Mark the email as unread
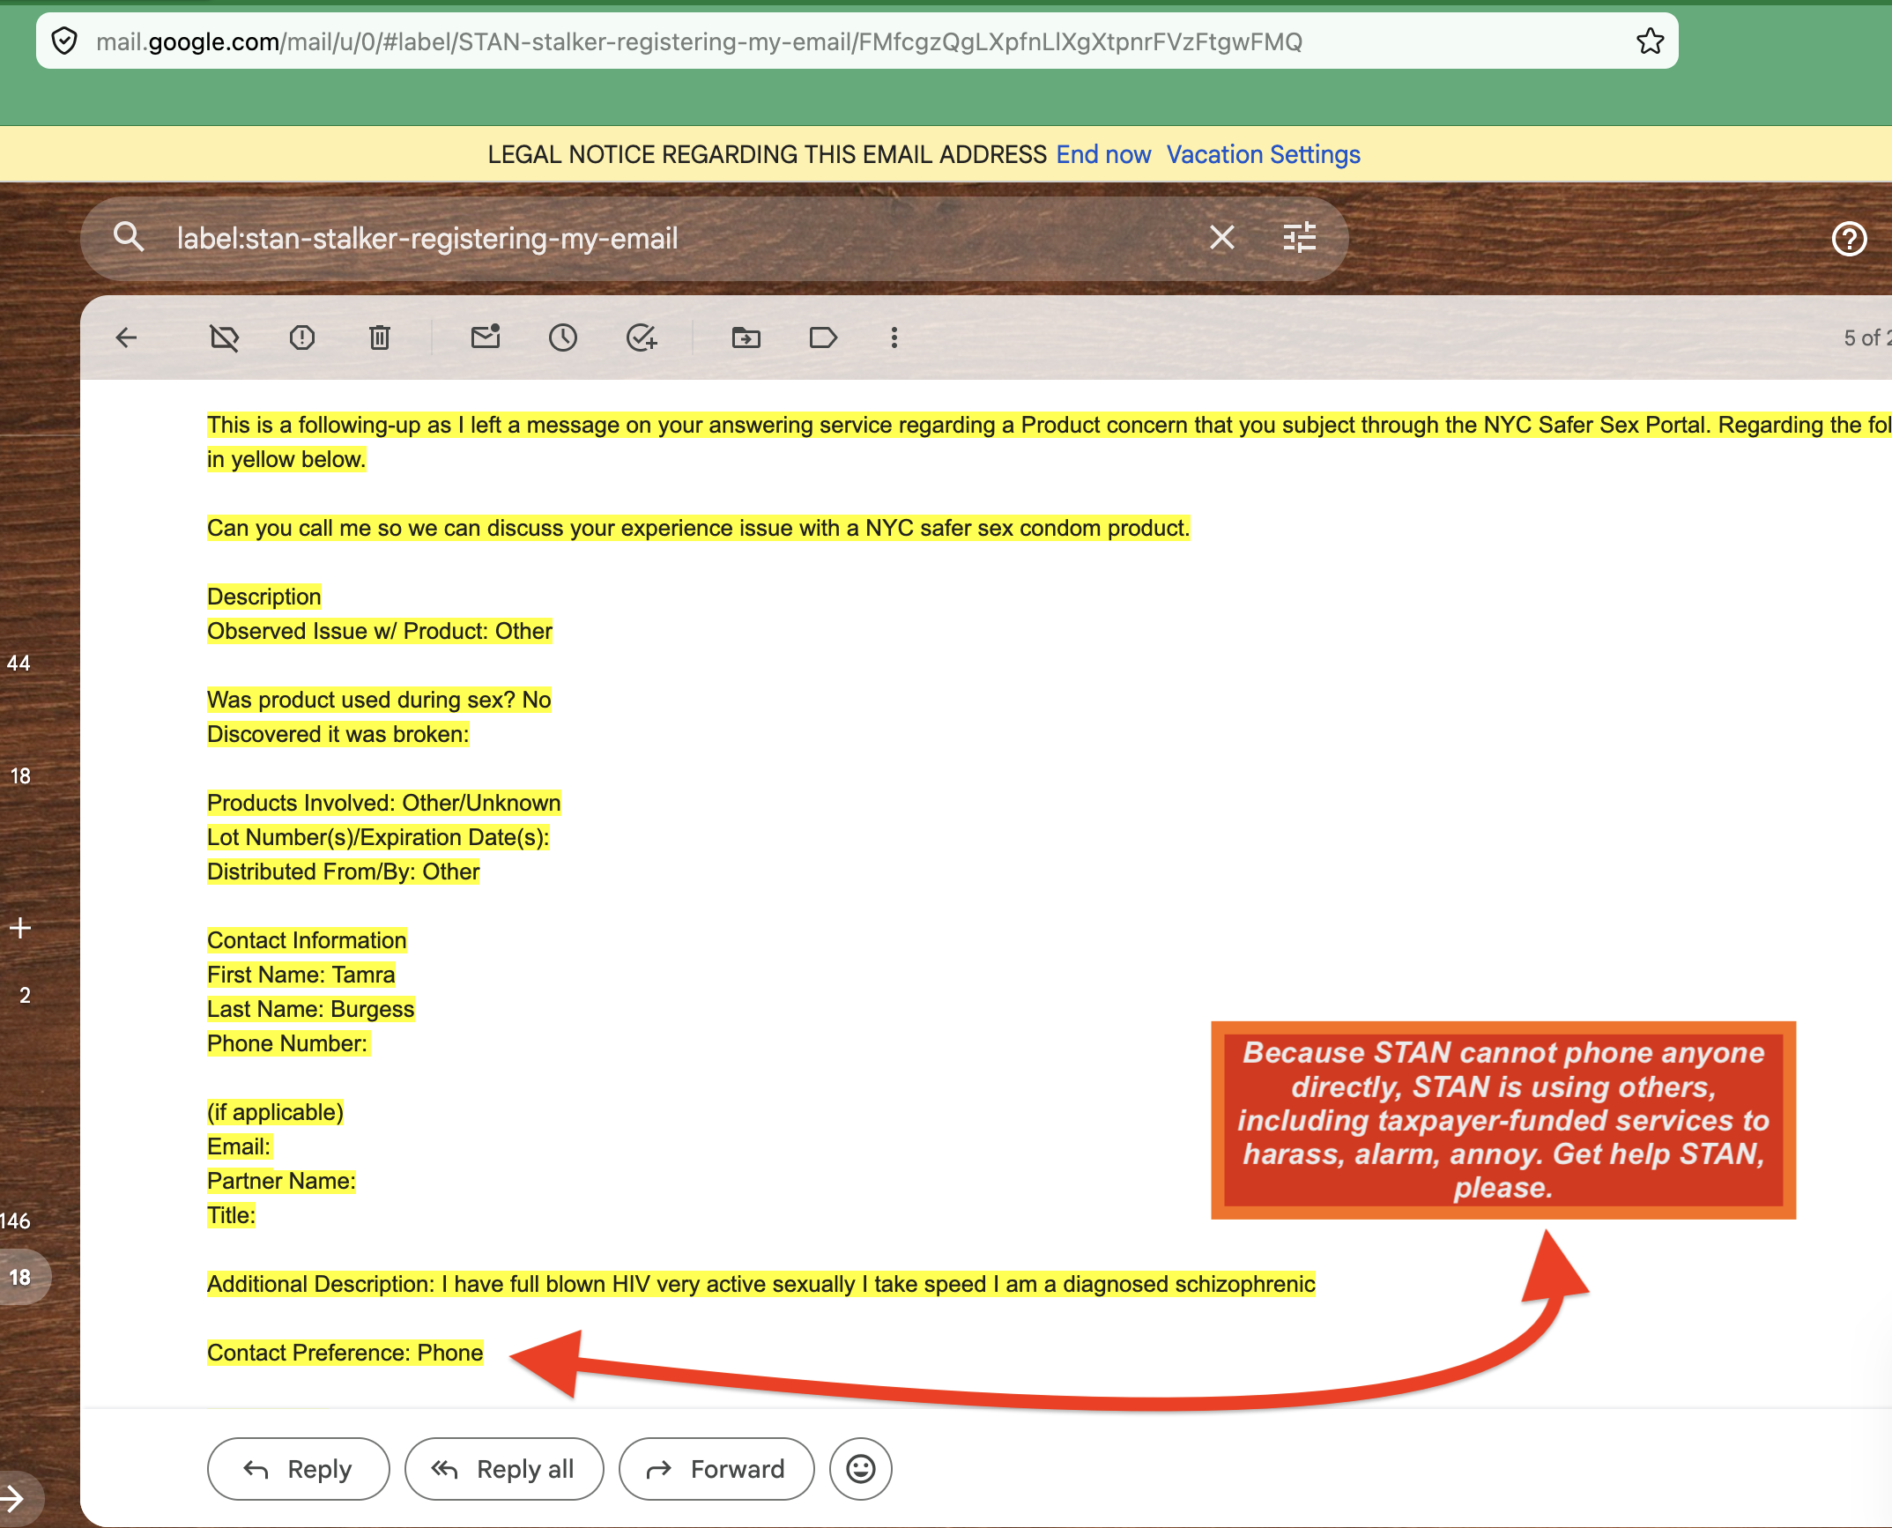 pos(486,337)
